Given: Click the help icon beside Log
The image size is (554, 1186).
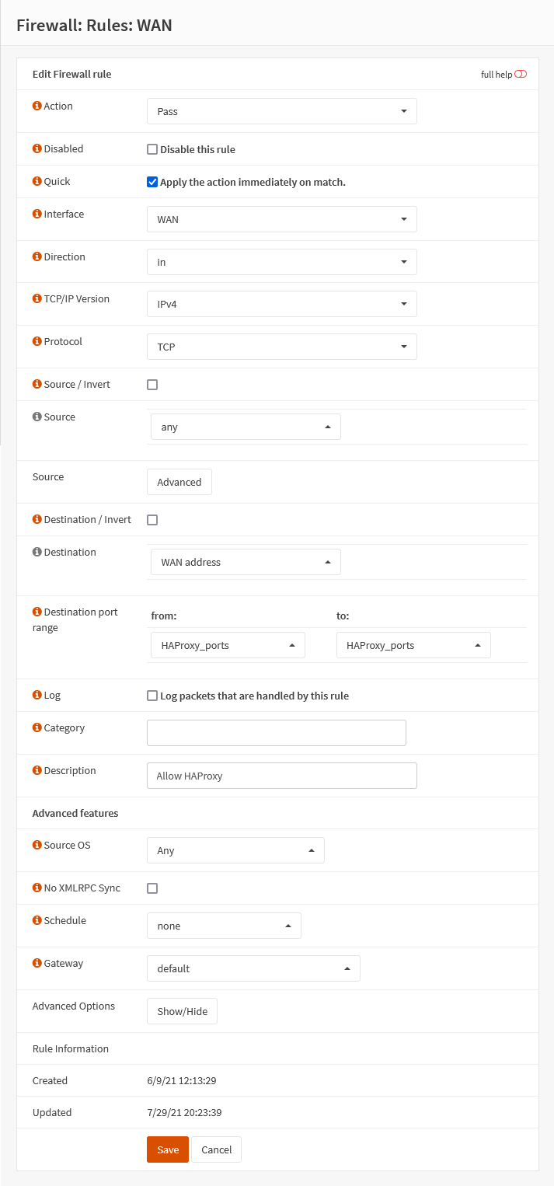Looking at the screenshot, I should [x=37, y=695].
